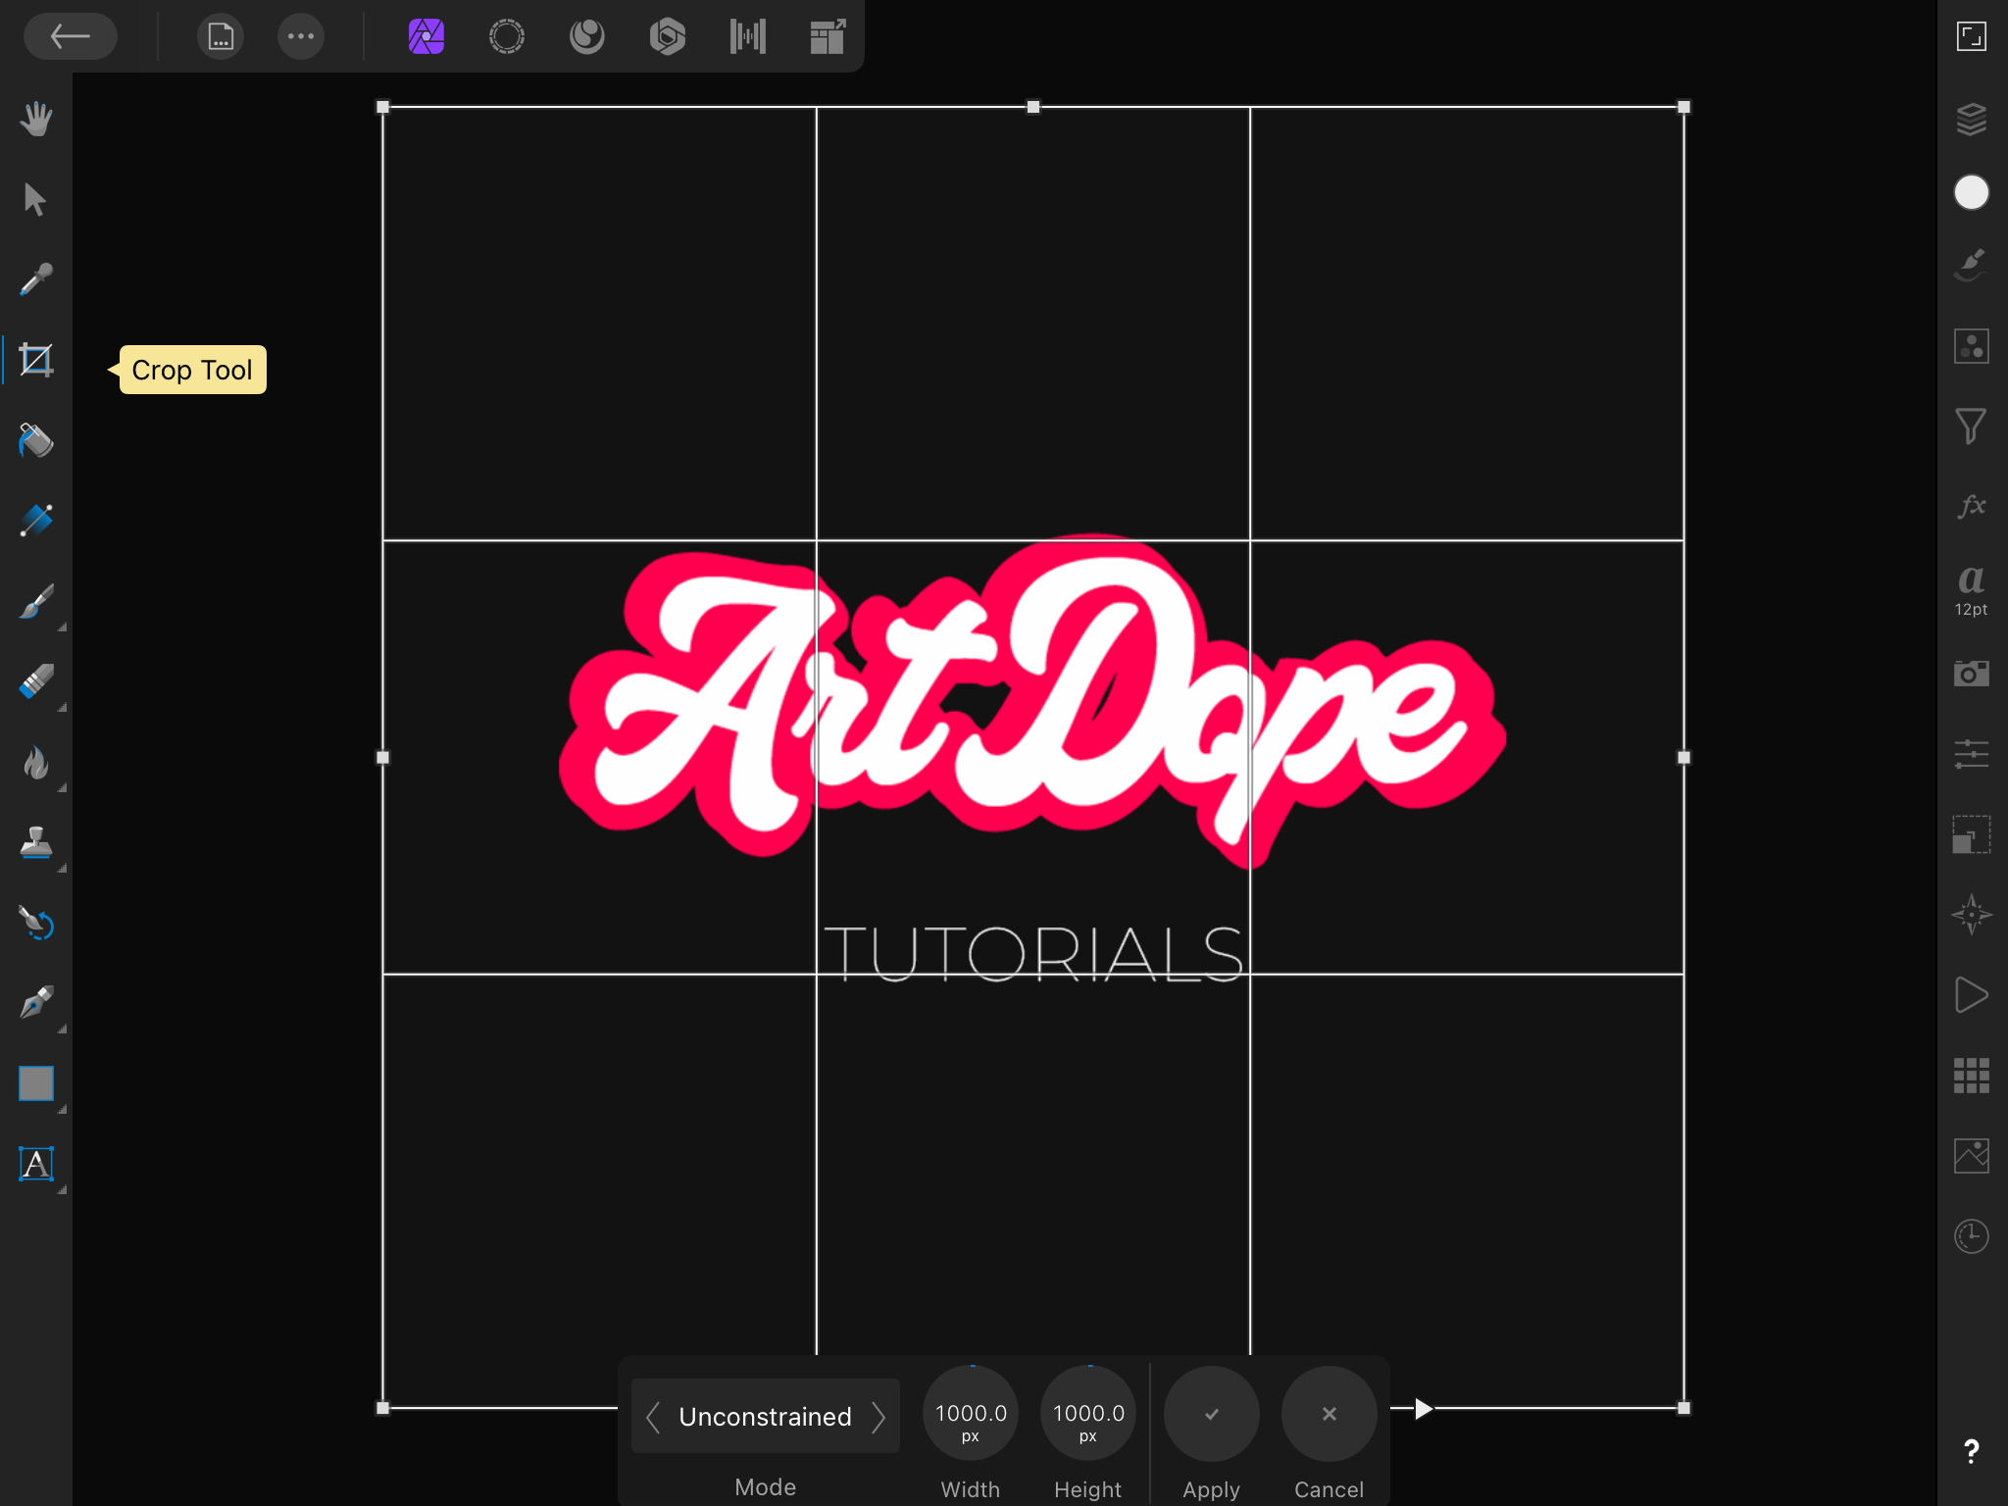Open the Macros play studio

pyautogui.click(x=1972, y=995)
